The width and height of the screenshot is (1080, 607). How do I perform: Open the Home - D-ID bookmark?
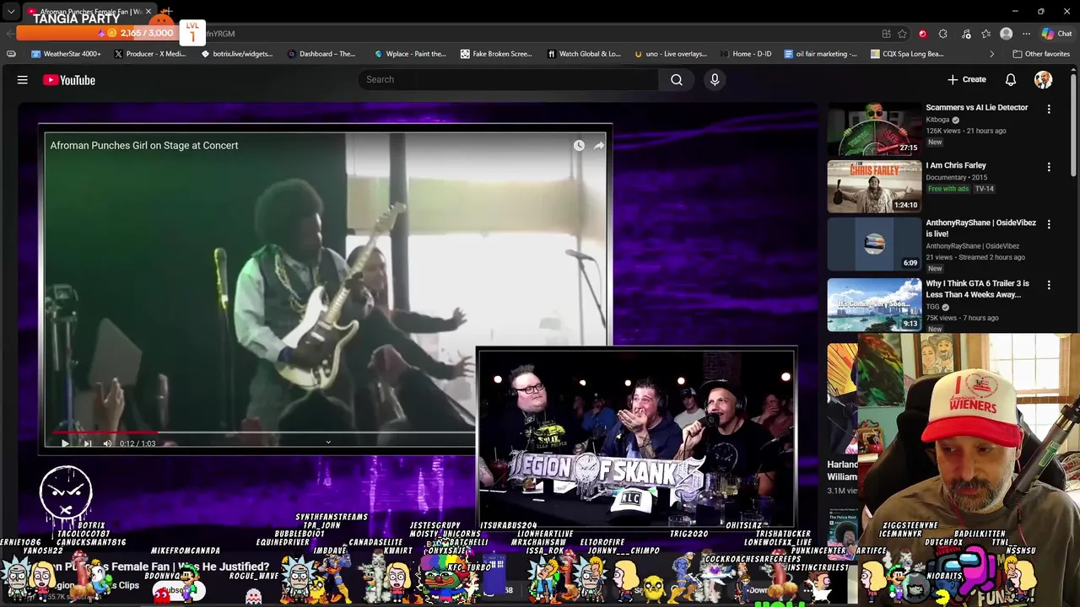(745, 54)
